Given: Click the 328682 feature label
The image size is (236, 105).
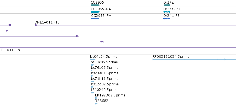Looking at the screenshot, I should point(101,101).
